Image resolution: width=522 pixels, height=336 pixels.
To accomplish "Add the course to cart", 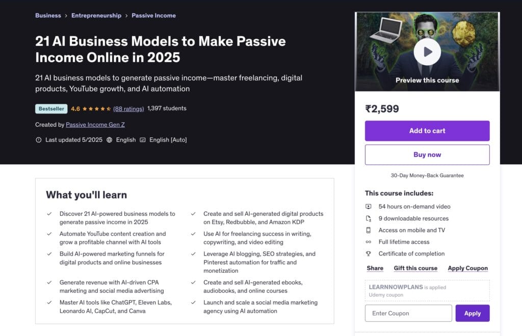I will (x=427, y=130).
